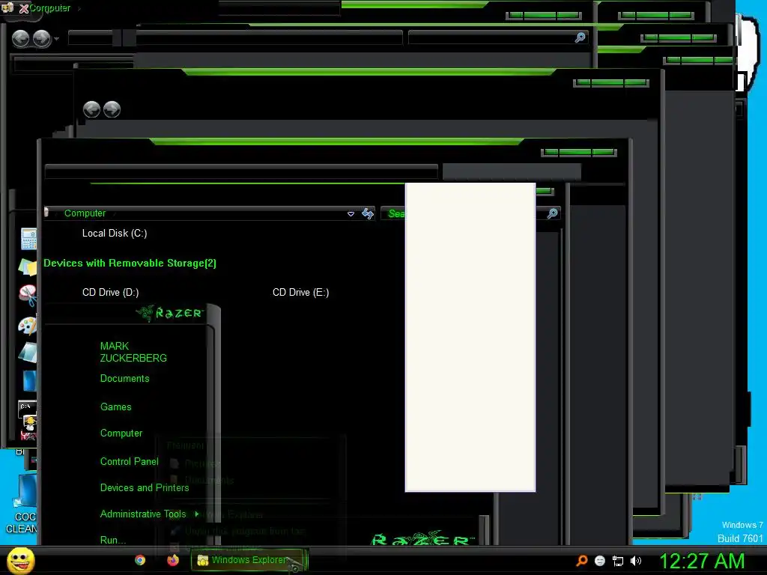Open the Snipping Tool desktop icon
The width and height of the screenshot is (767, 575).
point(28,295)
